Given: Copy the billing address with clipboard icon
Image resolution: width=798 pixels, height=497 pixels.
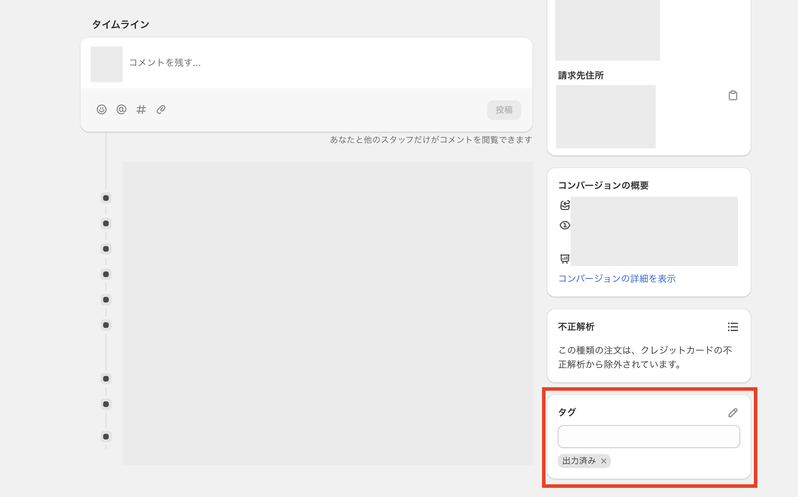Looking at the screenshot, I should (733, 95).
